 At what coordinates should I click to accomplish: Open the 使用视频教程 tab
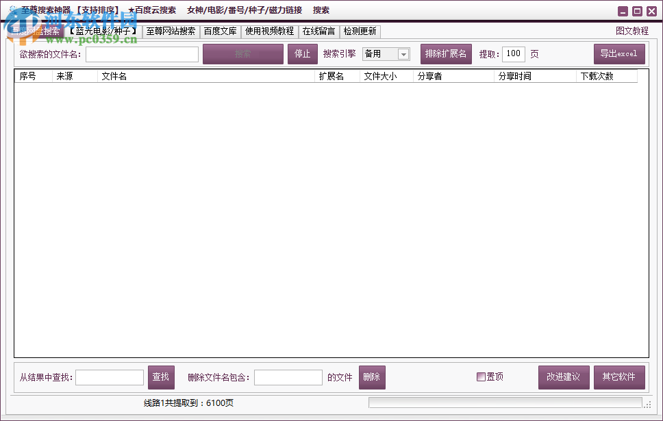click(x=269, y=31)
